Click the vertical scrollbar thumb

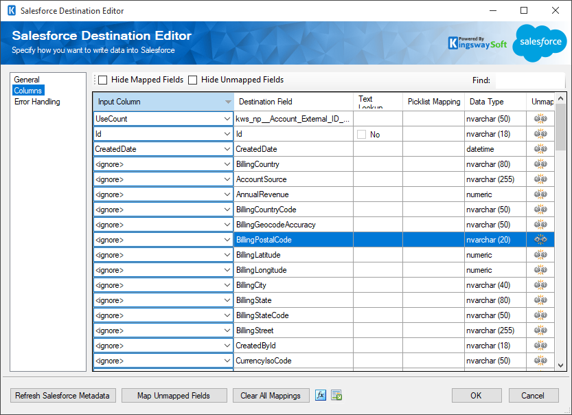(x=561, y=127)
